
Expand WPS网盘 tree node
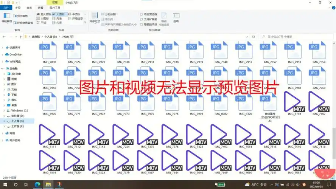[x=3, y=62]
